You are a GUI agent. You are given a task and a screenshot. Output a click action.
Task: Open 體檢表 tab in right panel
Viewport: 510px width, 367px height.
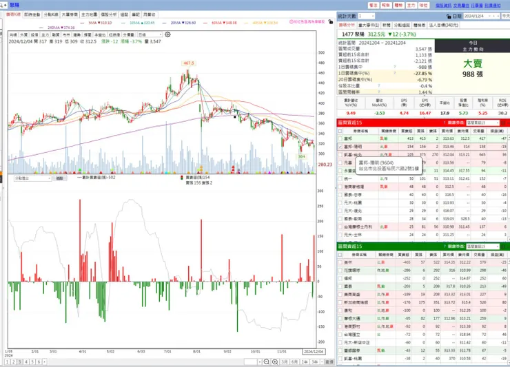(x=419, y=25)
